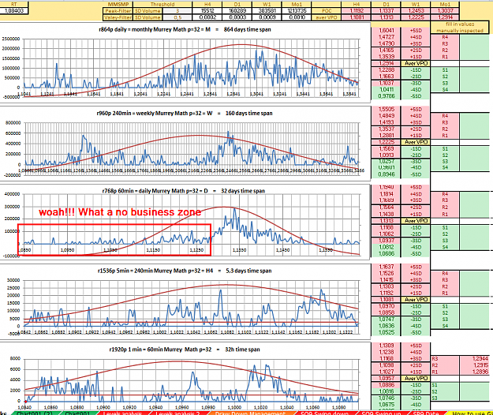The width and height of the screenshot is (493, 415).
Task: Select the yellow 'How to use' sheet tab
Action: point(472,413)
